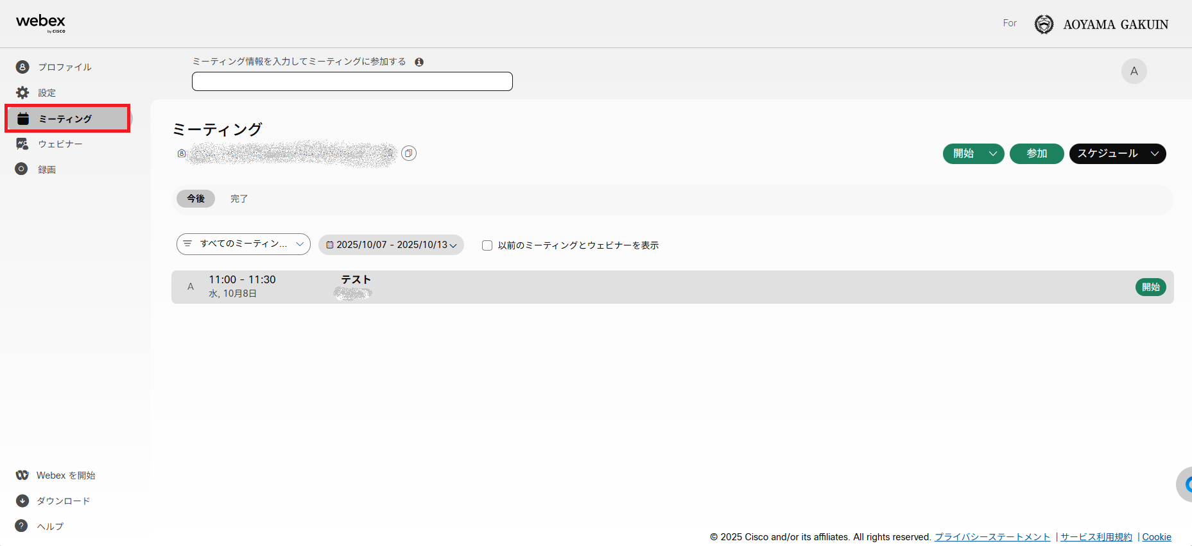Click the meeting information input field
This screenshot has width=1192, height=546.
click(352, 81)
